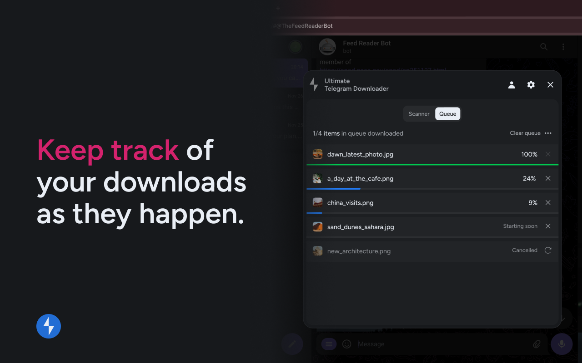582x363 pixels.
Task: Click the dawn_latest_photo.jpg thumbnail
Action: tap(317, 154)
